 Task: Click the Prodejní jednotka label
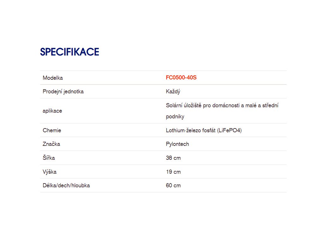click(63, 91)
